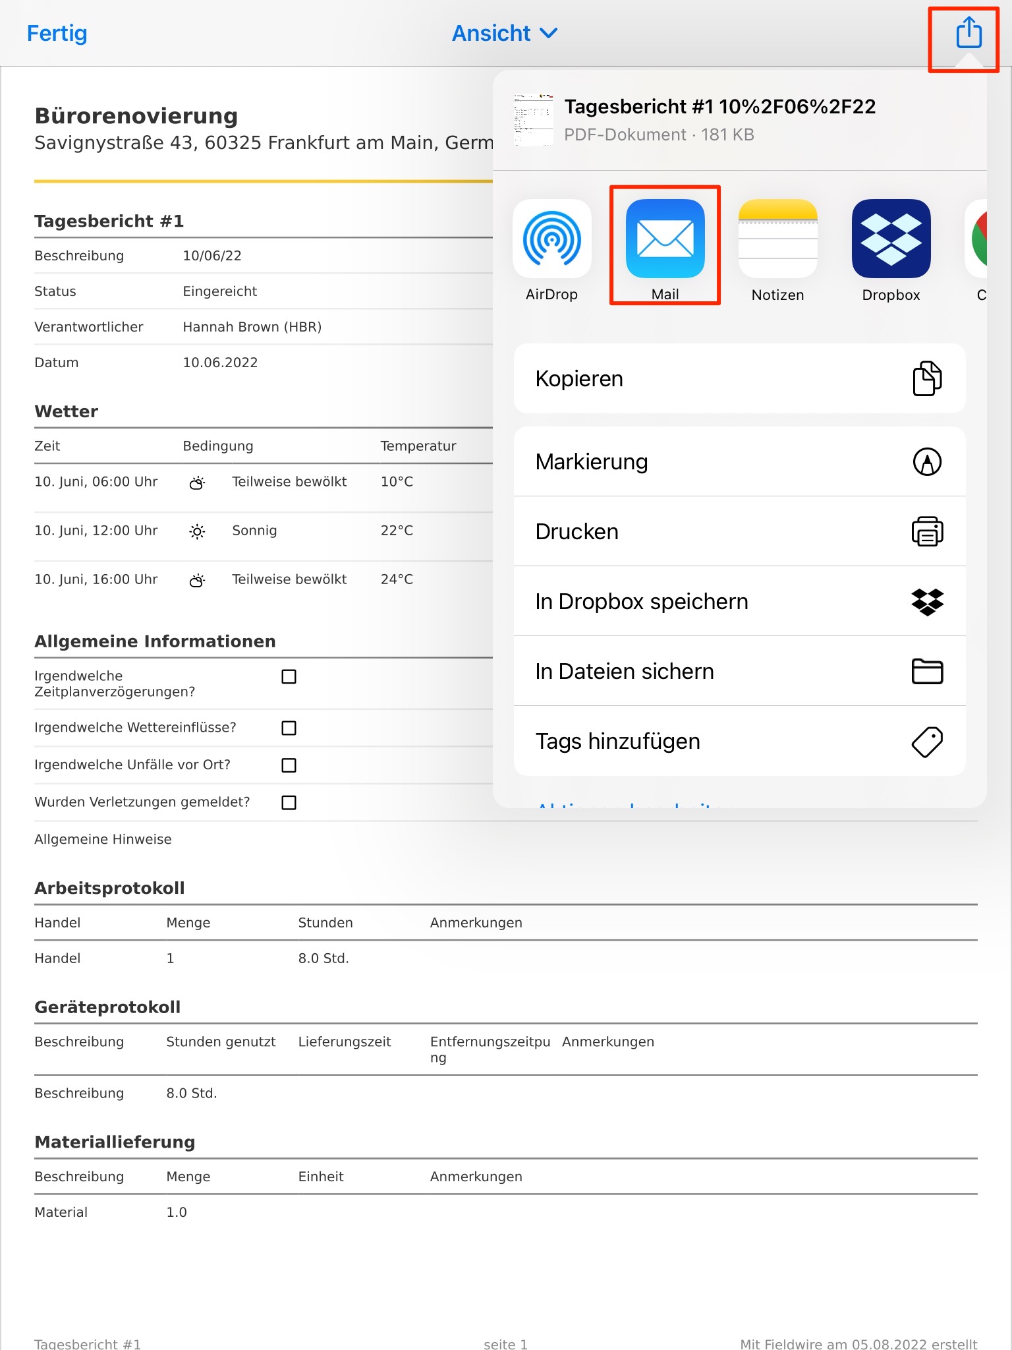Tap the markup pen icon beside Markierung
This screenshot has width=1012, height=1350.
927,461
